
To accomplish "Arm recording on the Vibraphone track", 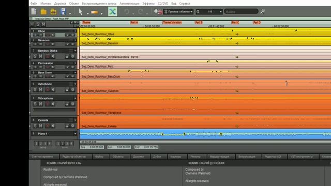I will [x=48, y=104].
